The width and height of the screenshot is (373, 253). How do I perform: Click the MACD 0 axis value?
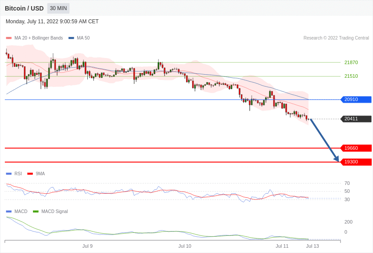346,232
